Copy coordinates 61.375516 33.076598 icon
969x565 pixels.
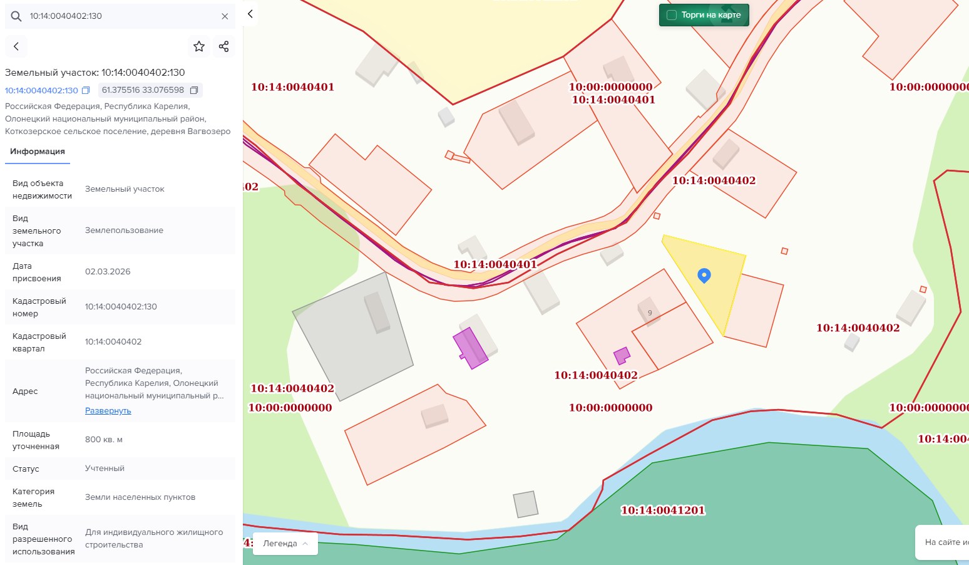[x=194, y=90]
